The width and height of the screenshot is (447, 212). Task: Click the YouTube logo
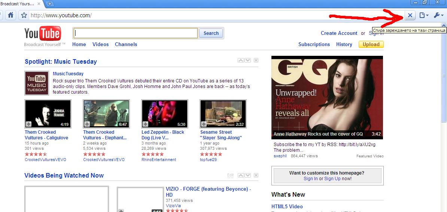pyautogui.click(x=42, y=34)
